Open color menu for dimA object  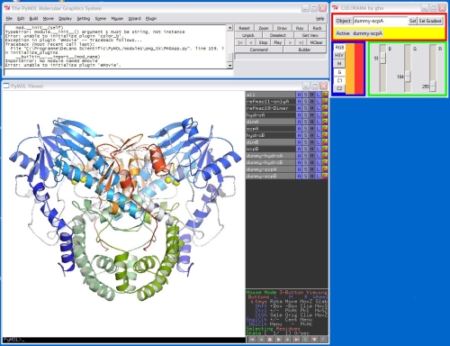[325, 122]
